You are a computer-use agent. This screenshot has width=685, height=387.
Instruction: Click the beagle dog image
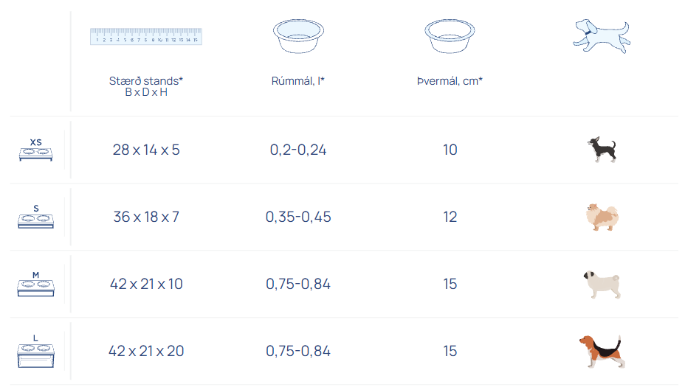click(x=602, y=351)
